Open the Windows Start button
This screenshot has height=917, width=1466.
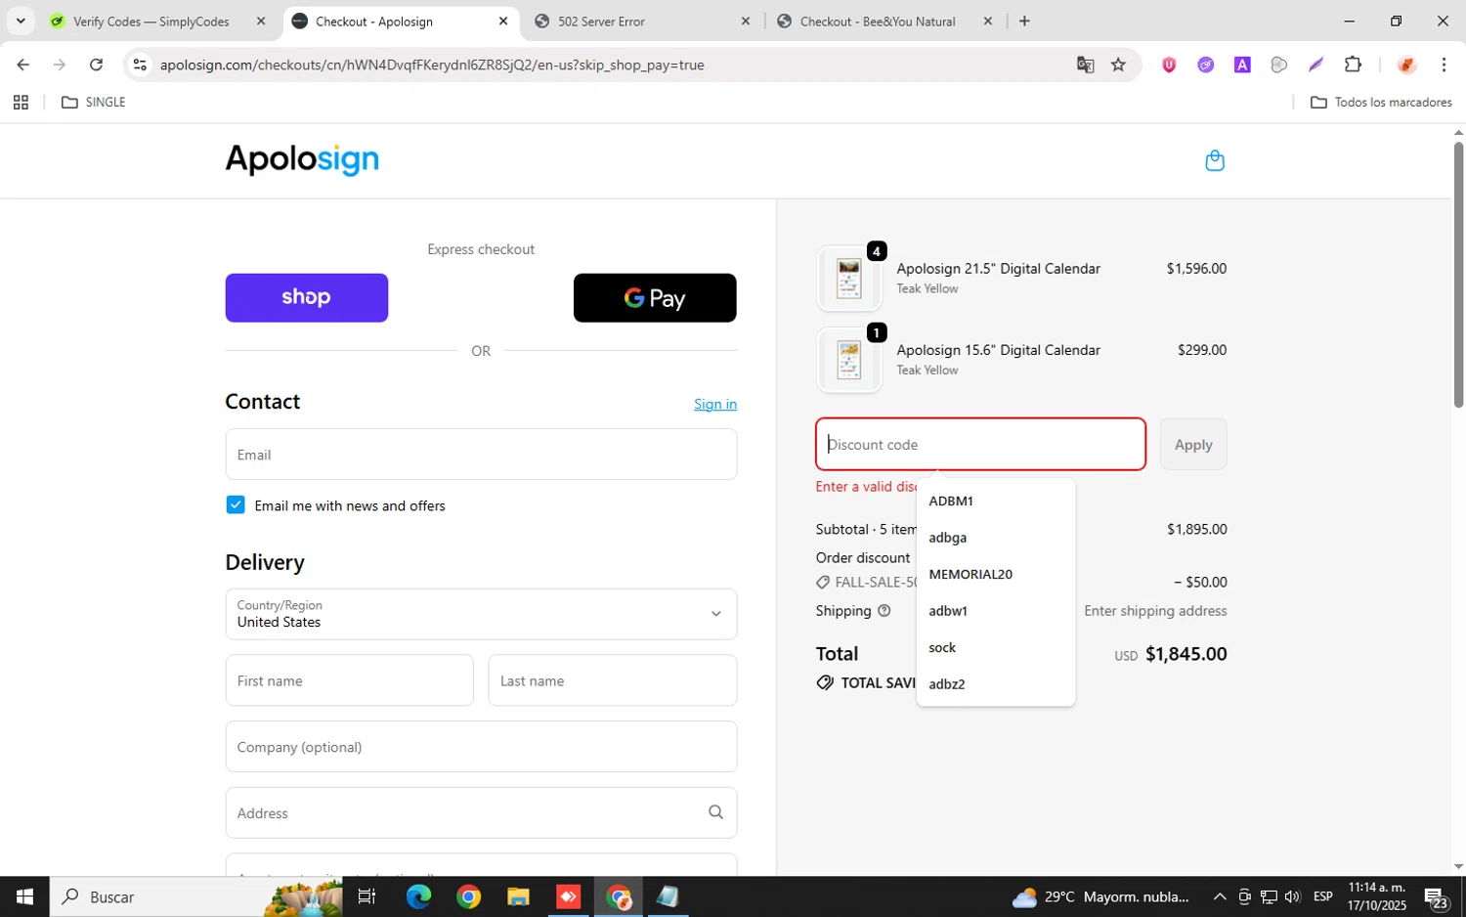[x=24, y=896]
